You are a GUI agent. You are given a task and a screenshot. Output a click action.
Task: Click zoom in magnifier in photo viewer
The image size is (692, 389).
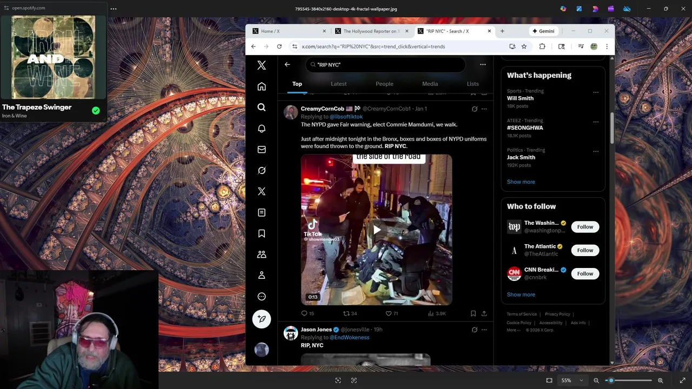click(660, 380)
